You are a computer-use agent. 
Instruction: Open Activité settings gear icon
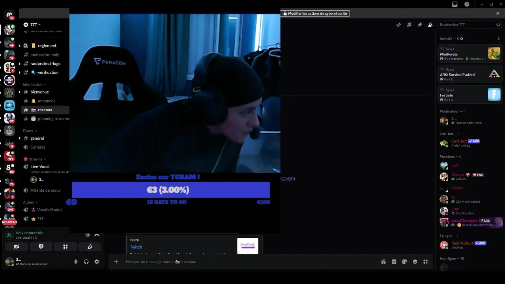[x=462, y=39]
